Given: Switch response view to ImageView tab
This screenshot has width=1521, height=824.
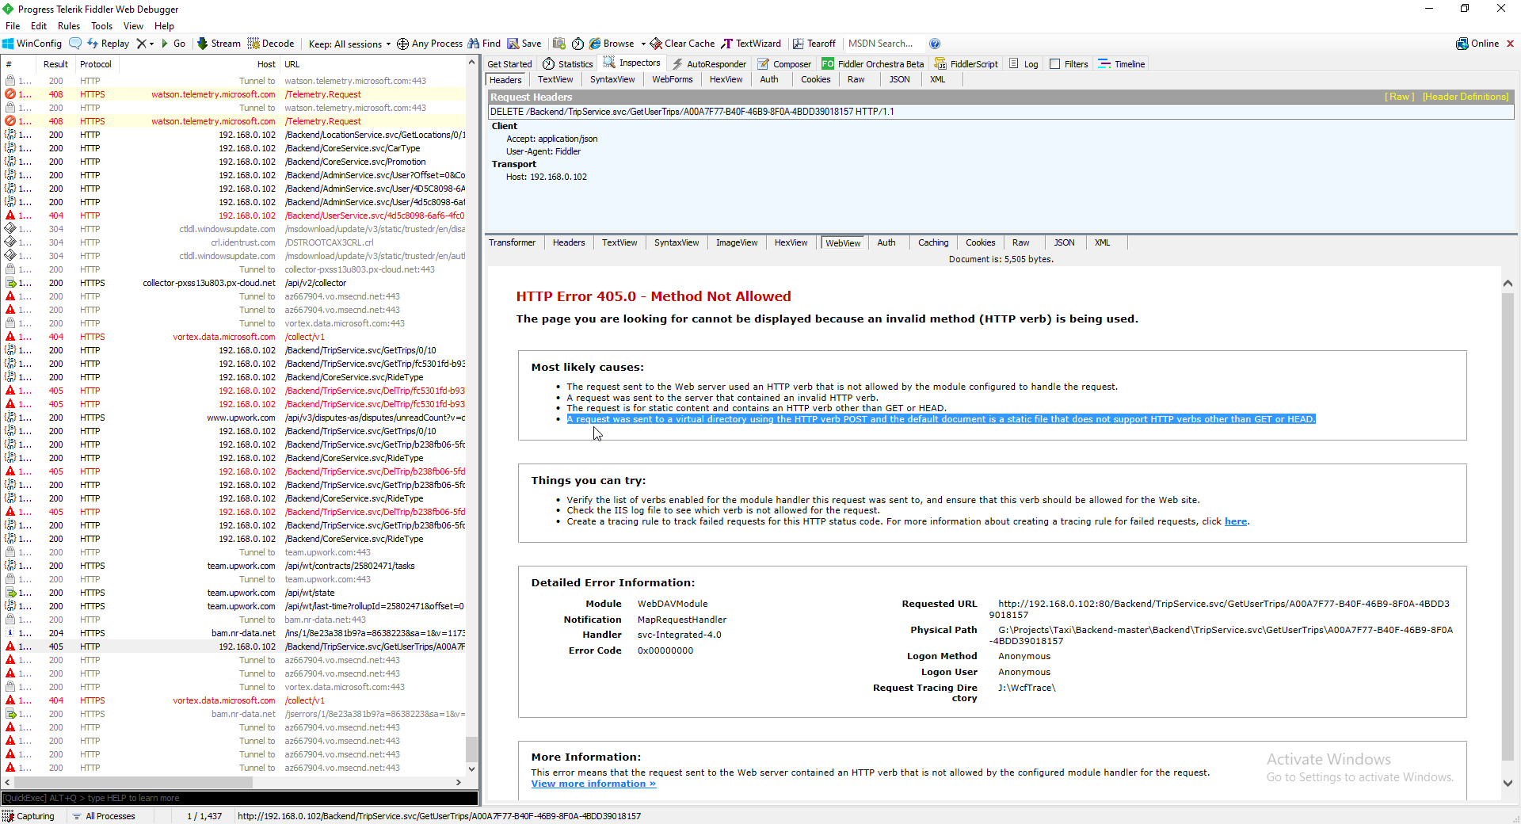Looking at the screenshot, I should click(737, 242).
